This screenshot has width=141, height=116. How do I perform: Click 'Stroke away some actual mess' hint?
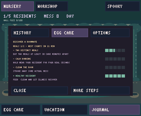(31, 71)
